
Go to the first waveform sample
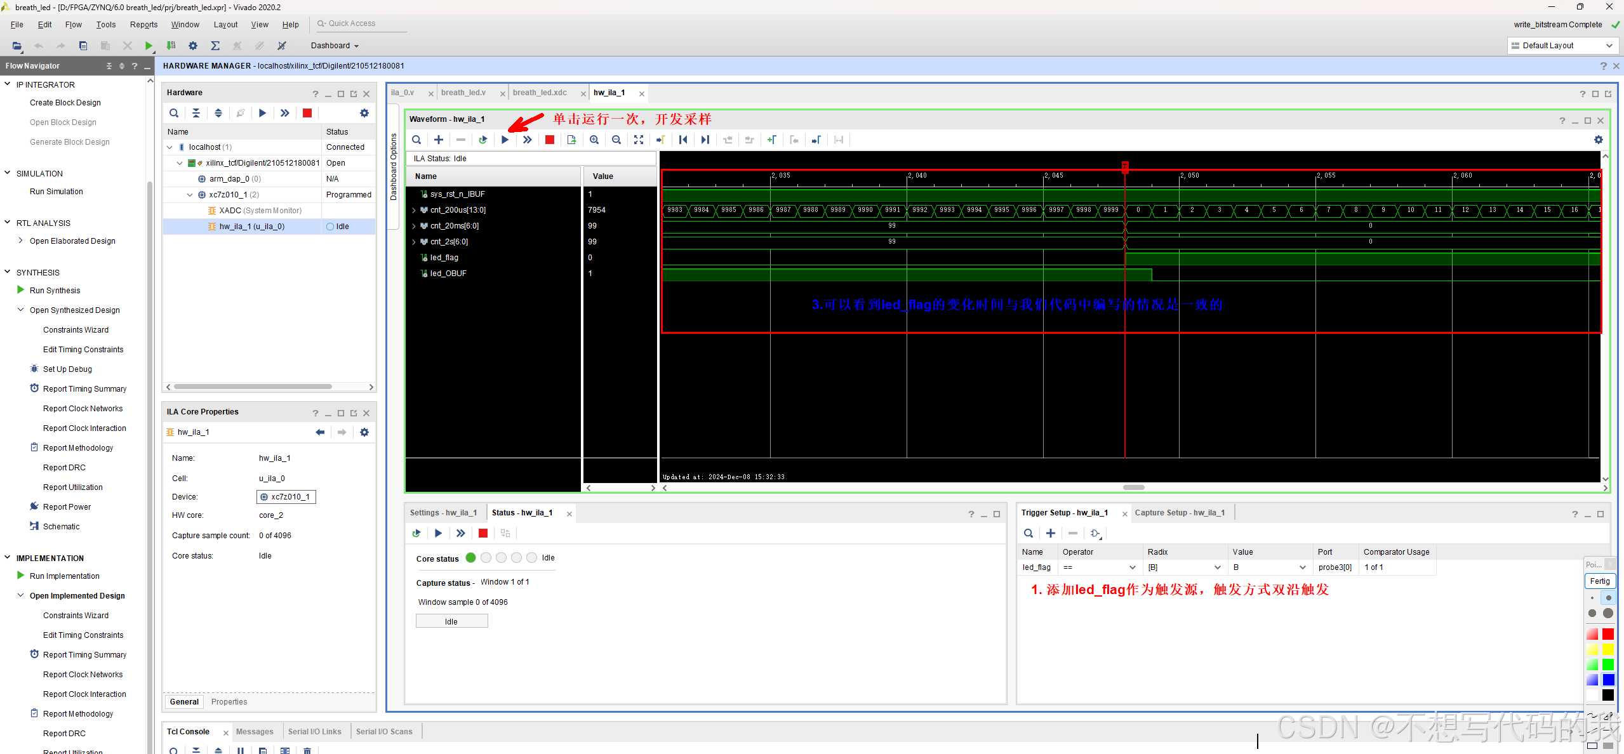[683, 140]
